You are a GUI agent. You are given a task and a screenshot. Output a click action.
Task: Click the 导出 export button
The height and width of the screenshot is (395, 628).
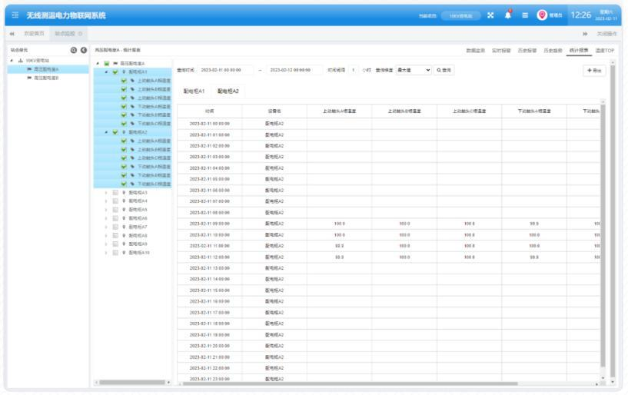tap(595, 70)
